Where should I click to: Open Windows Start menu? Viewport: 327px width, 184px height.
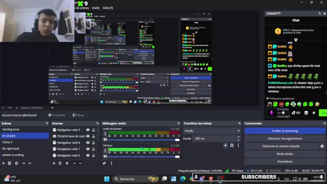point(107,179)
